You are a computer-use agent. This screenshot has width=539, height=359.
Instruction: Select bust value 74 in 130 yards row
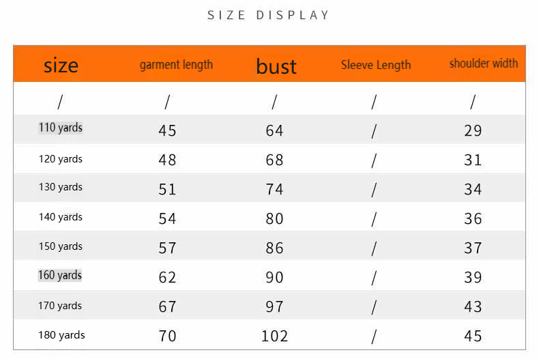[274, 189]
